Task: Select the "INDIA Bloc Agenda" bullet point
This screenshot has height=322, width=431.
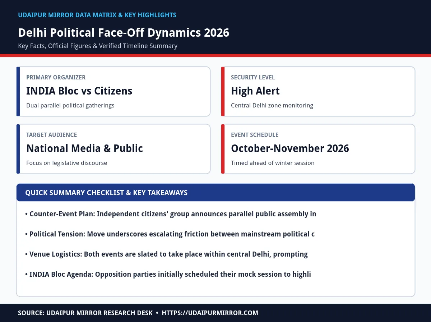Action: [168, 274]
